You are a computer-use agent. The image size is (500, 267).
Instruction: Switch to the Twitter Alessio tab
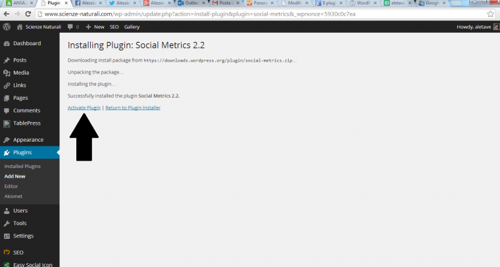(x=123, y=3)
